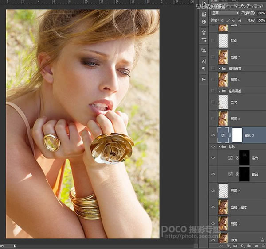266x249 pixels.
Task: Open the Character panel icon
Action: pyautogui.click(x=203, y=61)
